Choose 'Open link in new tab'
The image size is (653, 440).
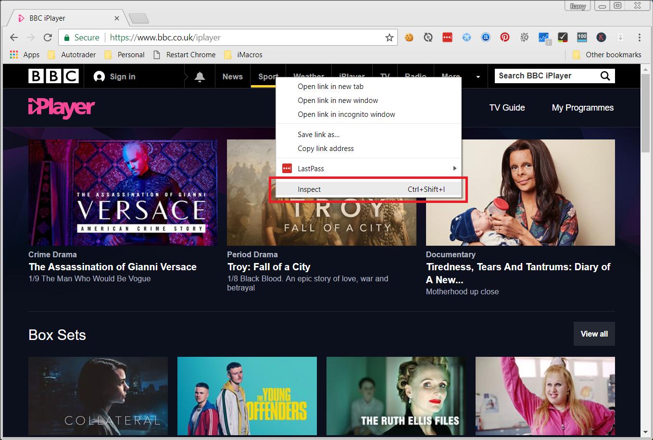pos(368,87)
